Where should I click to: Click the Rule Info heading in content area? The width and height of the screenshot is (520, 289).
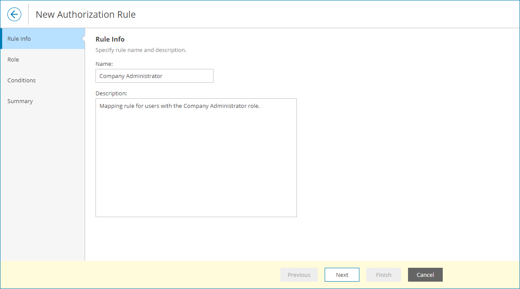(x=110, y=39)
